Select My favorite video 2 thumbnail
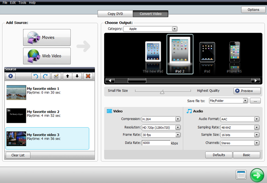Screen dimensions: 267x183 pos(16,115)
